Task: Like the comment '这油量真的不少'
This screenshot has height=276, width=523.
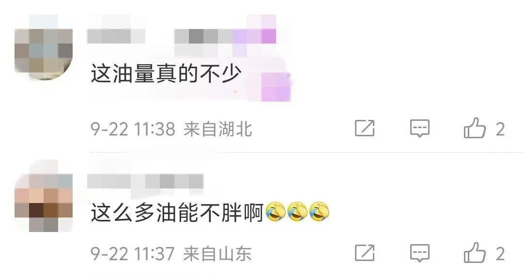Action: pyautogui.click(x=474, y=128)
